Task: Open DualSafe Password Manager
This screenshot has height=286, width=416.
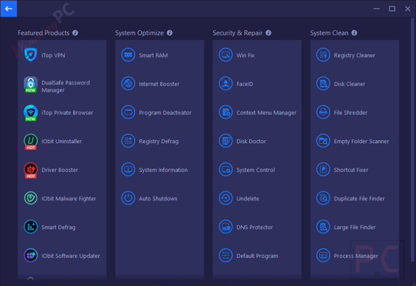Action: coord(65,86)
